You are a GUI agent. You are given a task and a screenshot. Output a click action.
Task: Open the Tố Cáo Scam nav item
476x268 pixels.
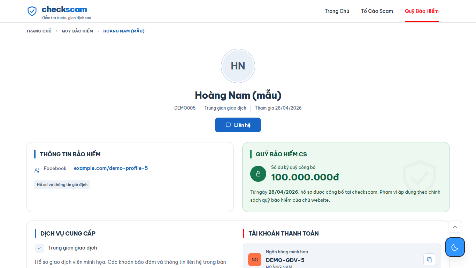click(x=377, y=11)
